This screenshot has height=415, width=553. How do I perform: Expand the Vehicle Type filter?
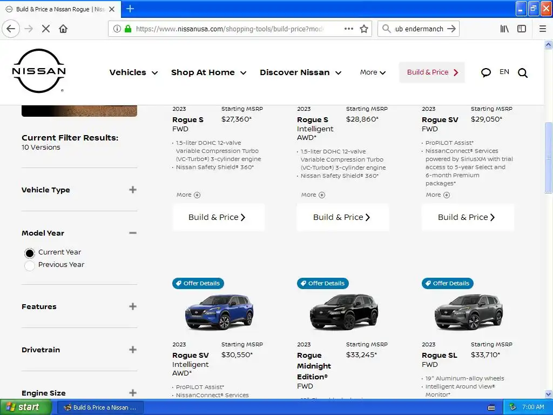coord(133,190)
